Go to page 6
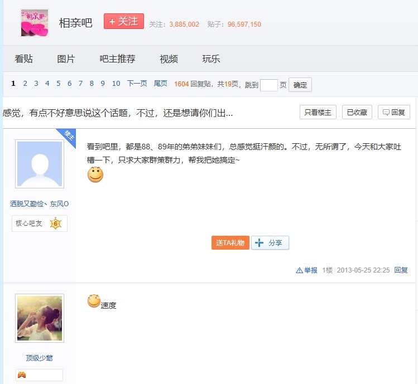The height and width of the screenshot is (384, 418). [x=69, y=84]
